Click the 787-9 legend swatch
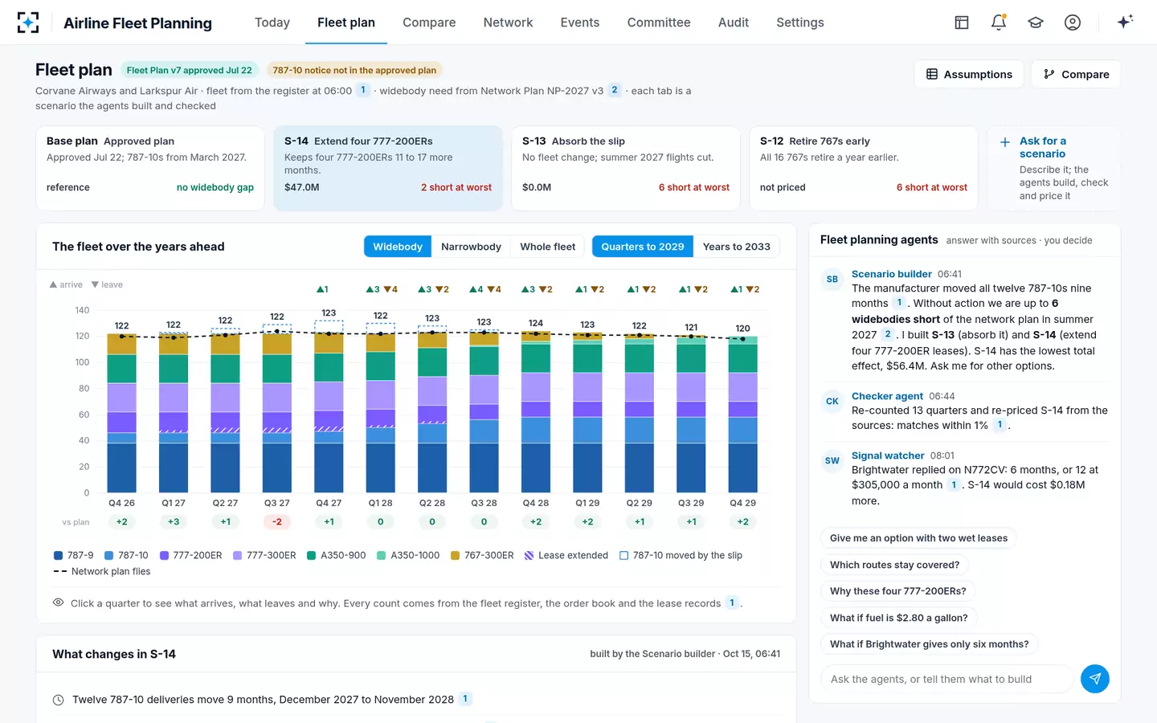 coord(58,555)
